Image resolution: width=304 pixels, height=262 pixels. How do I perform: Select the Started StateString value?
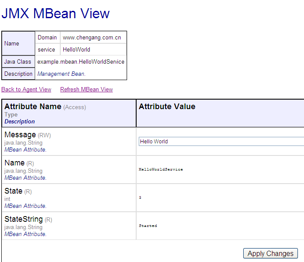pos(148,226)
